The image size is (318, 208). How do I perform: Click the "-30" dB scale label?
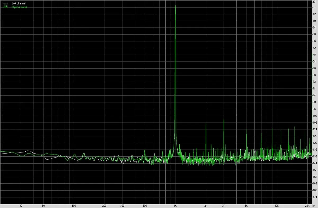[314, 34]
